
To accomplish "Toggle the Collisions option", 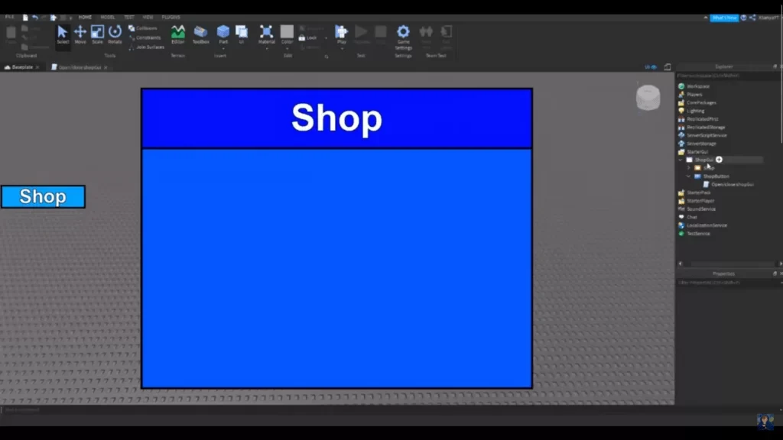I will [143, 28].
